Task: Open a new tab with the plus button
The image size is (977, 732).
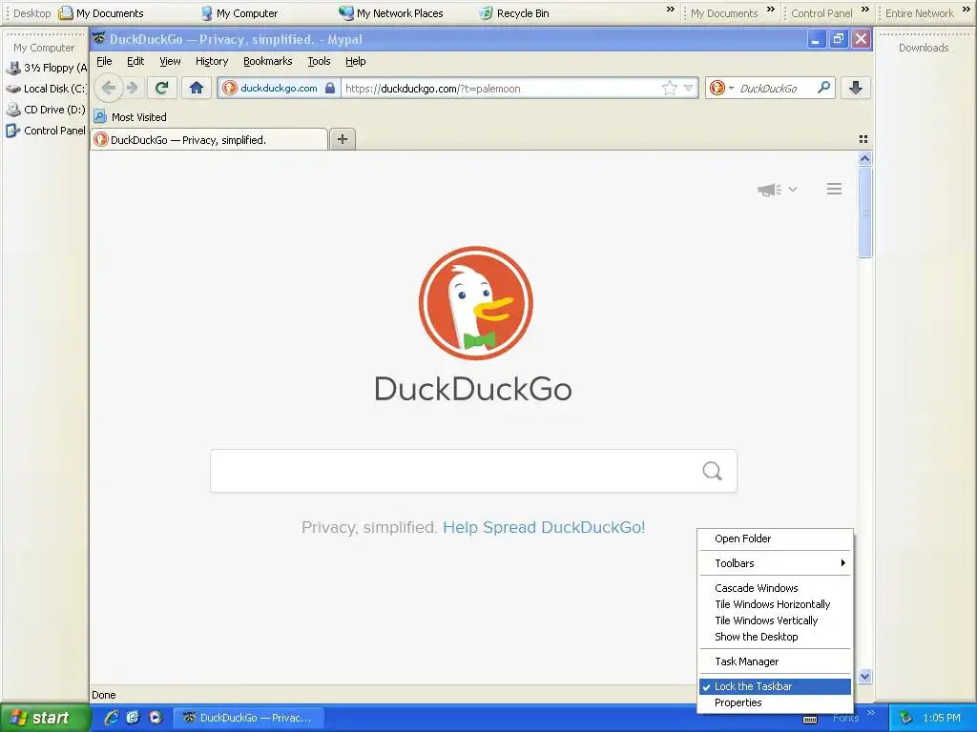Action: tap(343, 139)
